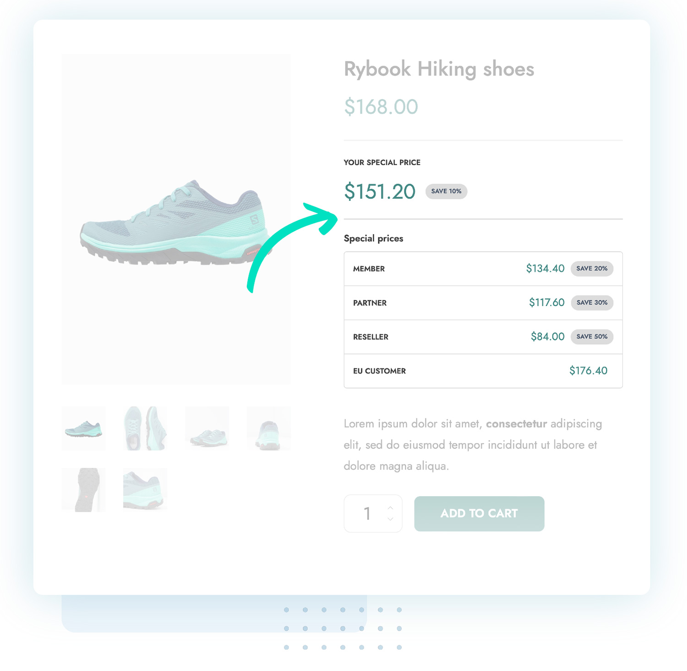Click the $151.20 special price
The width and height of the screenshot is (687, 671).
point(379,191)
